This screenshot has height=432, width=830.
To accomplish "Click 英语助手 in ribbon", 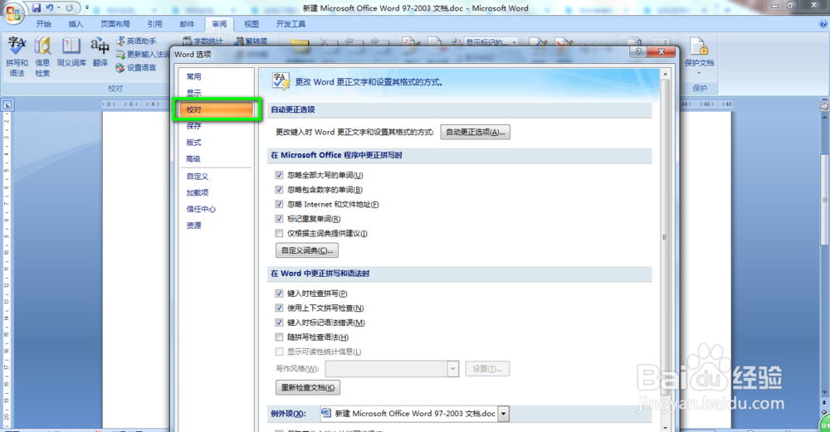I will click(x=137, y=41).
